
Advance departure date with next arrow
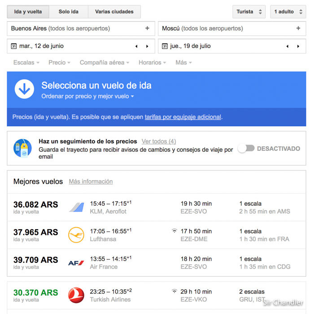(147, 46)
